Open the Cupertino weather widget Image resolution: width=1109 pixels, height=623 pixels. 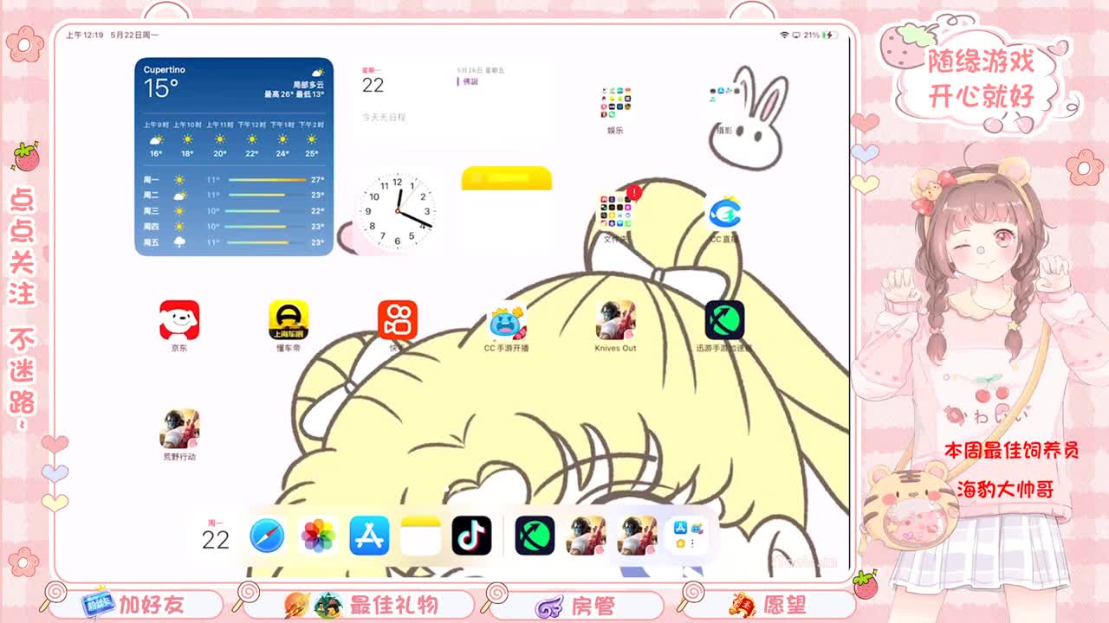click(234, 157)
